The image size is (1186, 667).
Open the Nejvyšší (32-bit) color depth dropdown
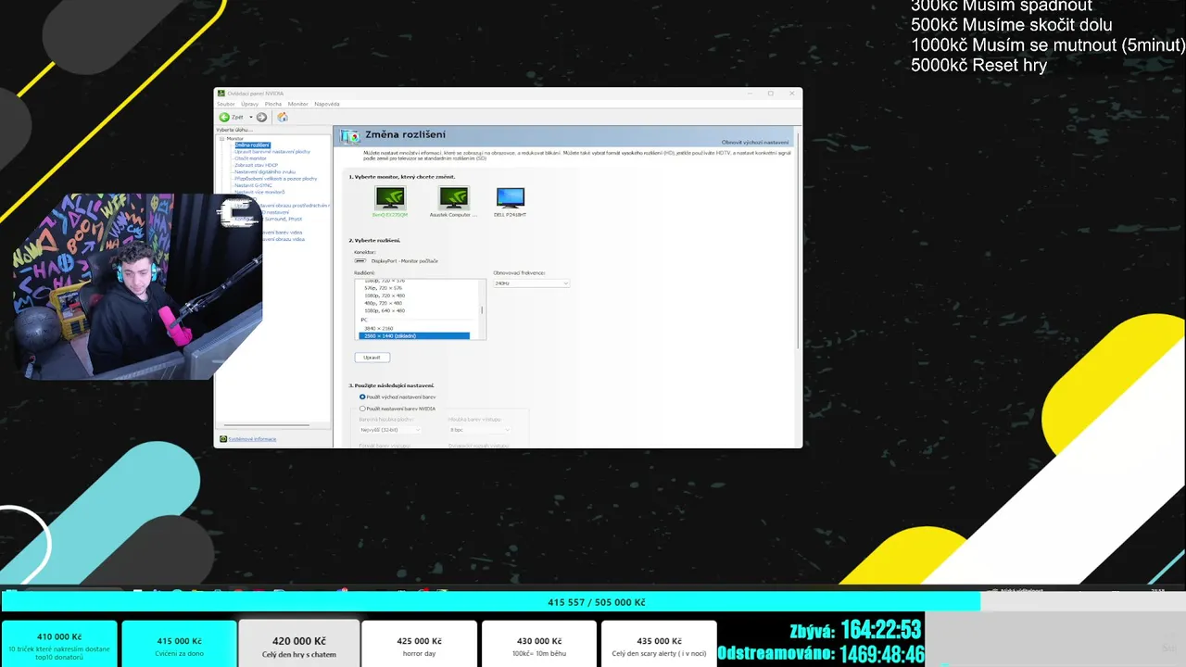(x=390, y=430)
